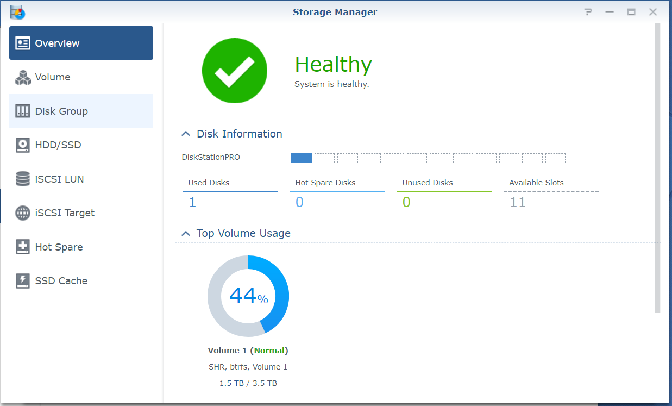The image size is (672, 406).
Task: Click the Healthy status heading
Action: click(333, 64)
